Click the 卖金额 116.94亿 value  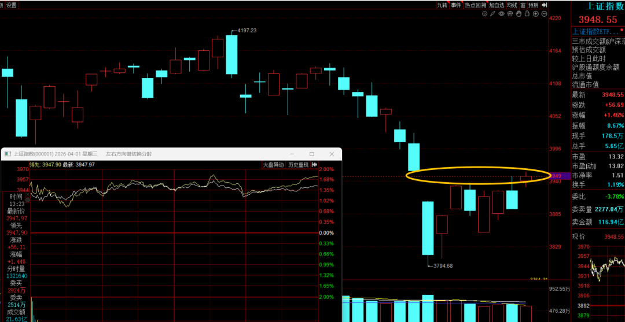pyautogui.click(x=611, y=221)
